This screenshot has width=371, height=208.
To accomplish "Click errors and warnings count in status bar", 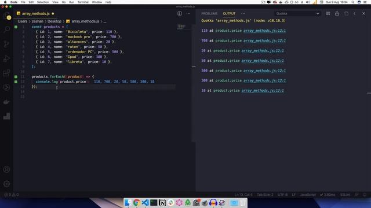I will tap(11, 195).
